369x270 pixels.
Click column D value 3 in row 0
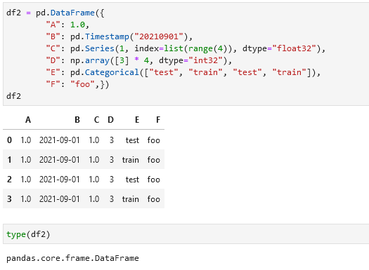pyautogui.click(x=112, y=140)
